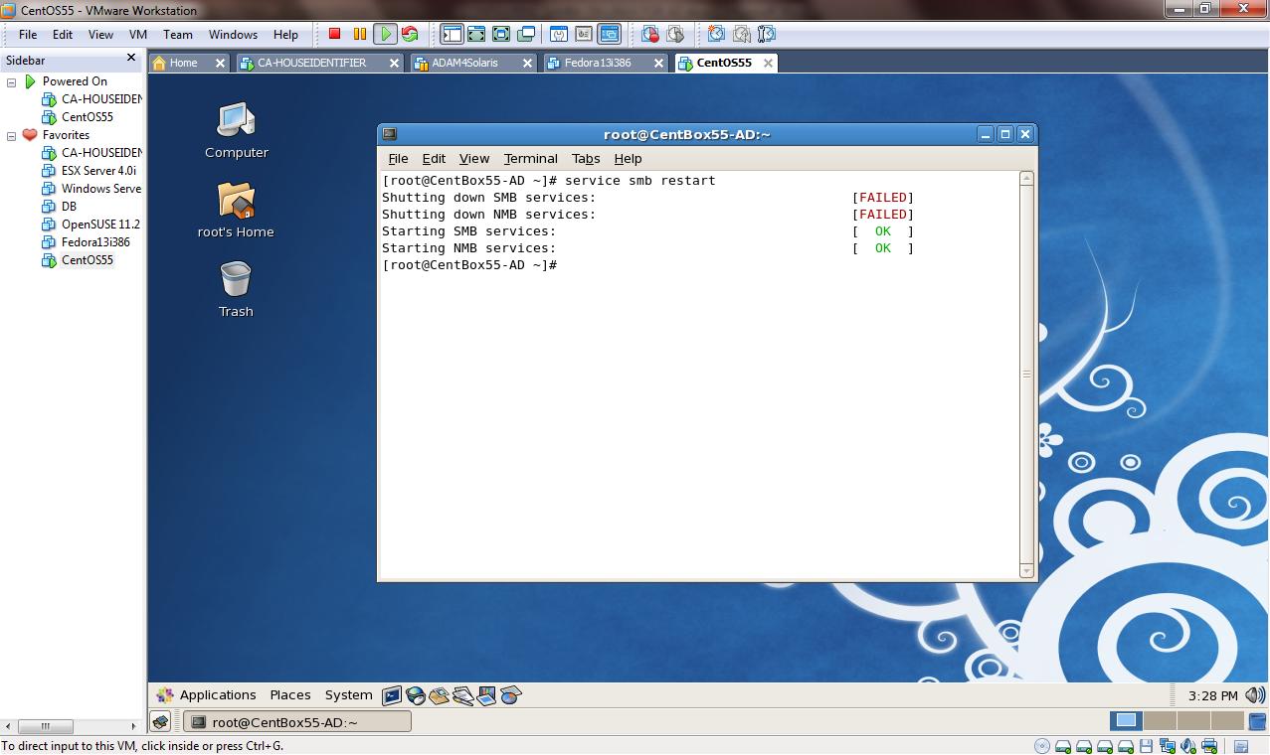Screen dimensions: 1270x755
Task: Open the VMware File menu
Action: [x=28, y=34]
